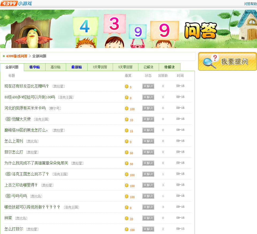The height and width of the screenshot is (234, 257).
Task: Click [奥比岛] tag beside 怎么上周刊
Action: click(x=32, y=141)
